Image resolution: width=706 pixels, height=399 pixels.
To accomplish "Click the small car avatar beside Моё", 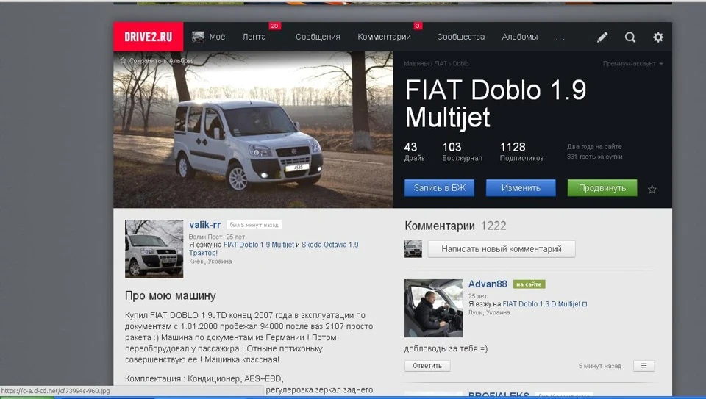I will click(198, 37).
